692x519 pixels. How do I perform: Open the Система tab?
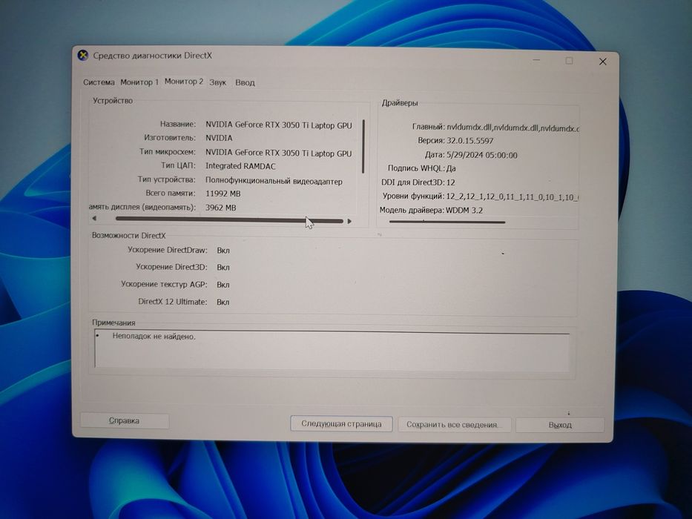pos(99,82)
